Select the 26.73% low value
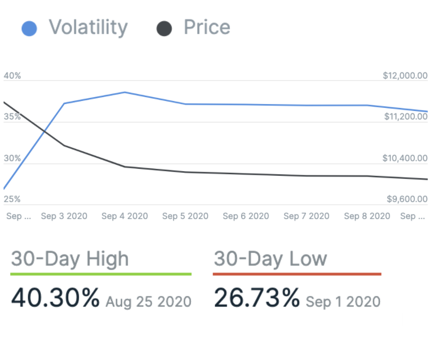The height and width of the screenshot is (340, 443). pos(257,298)
